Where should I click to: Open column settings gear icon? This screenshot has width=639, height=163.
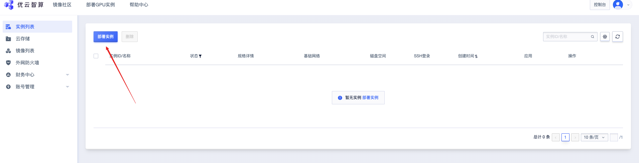605,37
